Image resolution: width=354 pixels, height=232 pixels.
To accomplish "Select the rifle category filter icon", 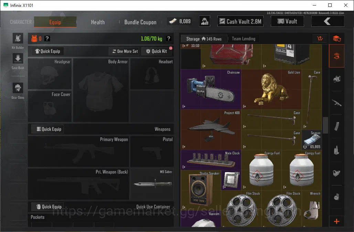I will point(336,103).
